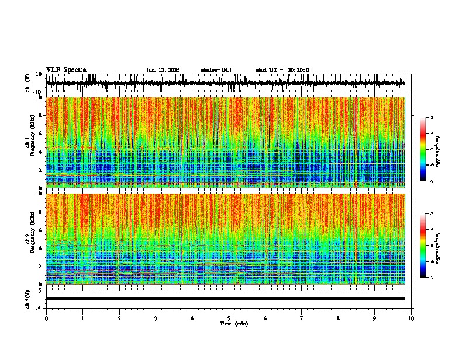Click the ch.3 flat black trace line
Screen dimensions: 463x357
tap(226, 299)
